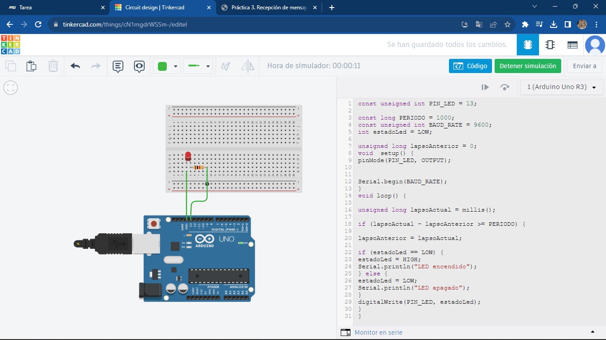Click the green wire color swatch
Viewport: 606px width, 340px height.
pyautogui.click(x=162, y=66)
